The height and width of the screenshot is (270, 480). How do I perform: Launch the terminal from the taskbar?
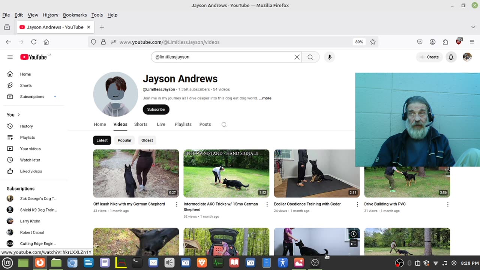(x=137, y=263)
